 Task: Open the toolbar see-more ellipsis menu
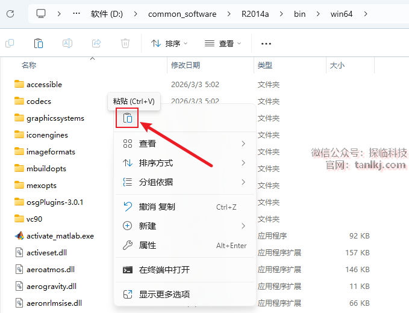[266, 43]
